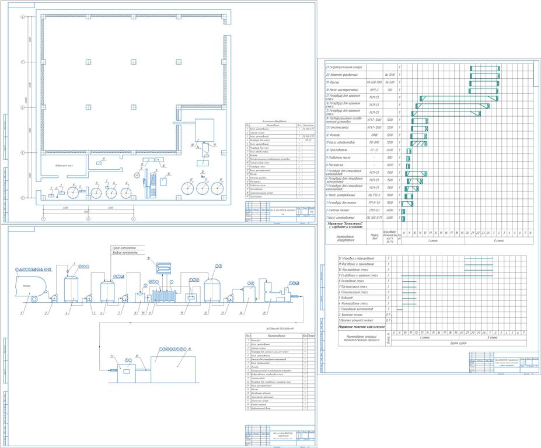Click the '8 Маслорезка' row label

(x=336, y=165)
